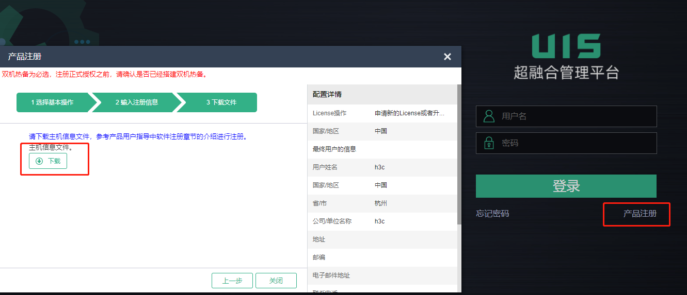The image size is (687, 295).
Task: Click the 邮编 row
Action: click(x=382, y=257)
